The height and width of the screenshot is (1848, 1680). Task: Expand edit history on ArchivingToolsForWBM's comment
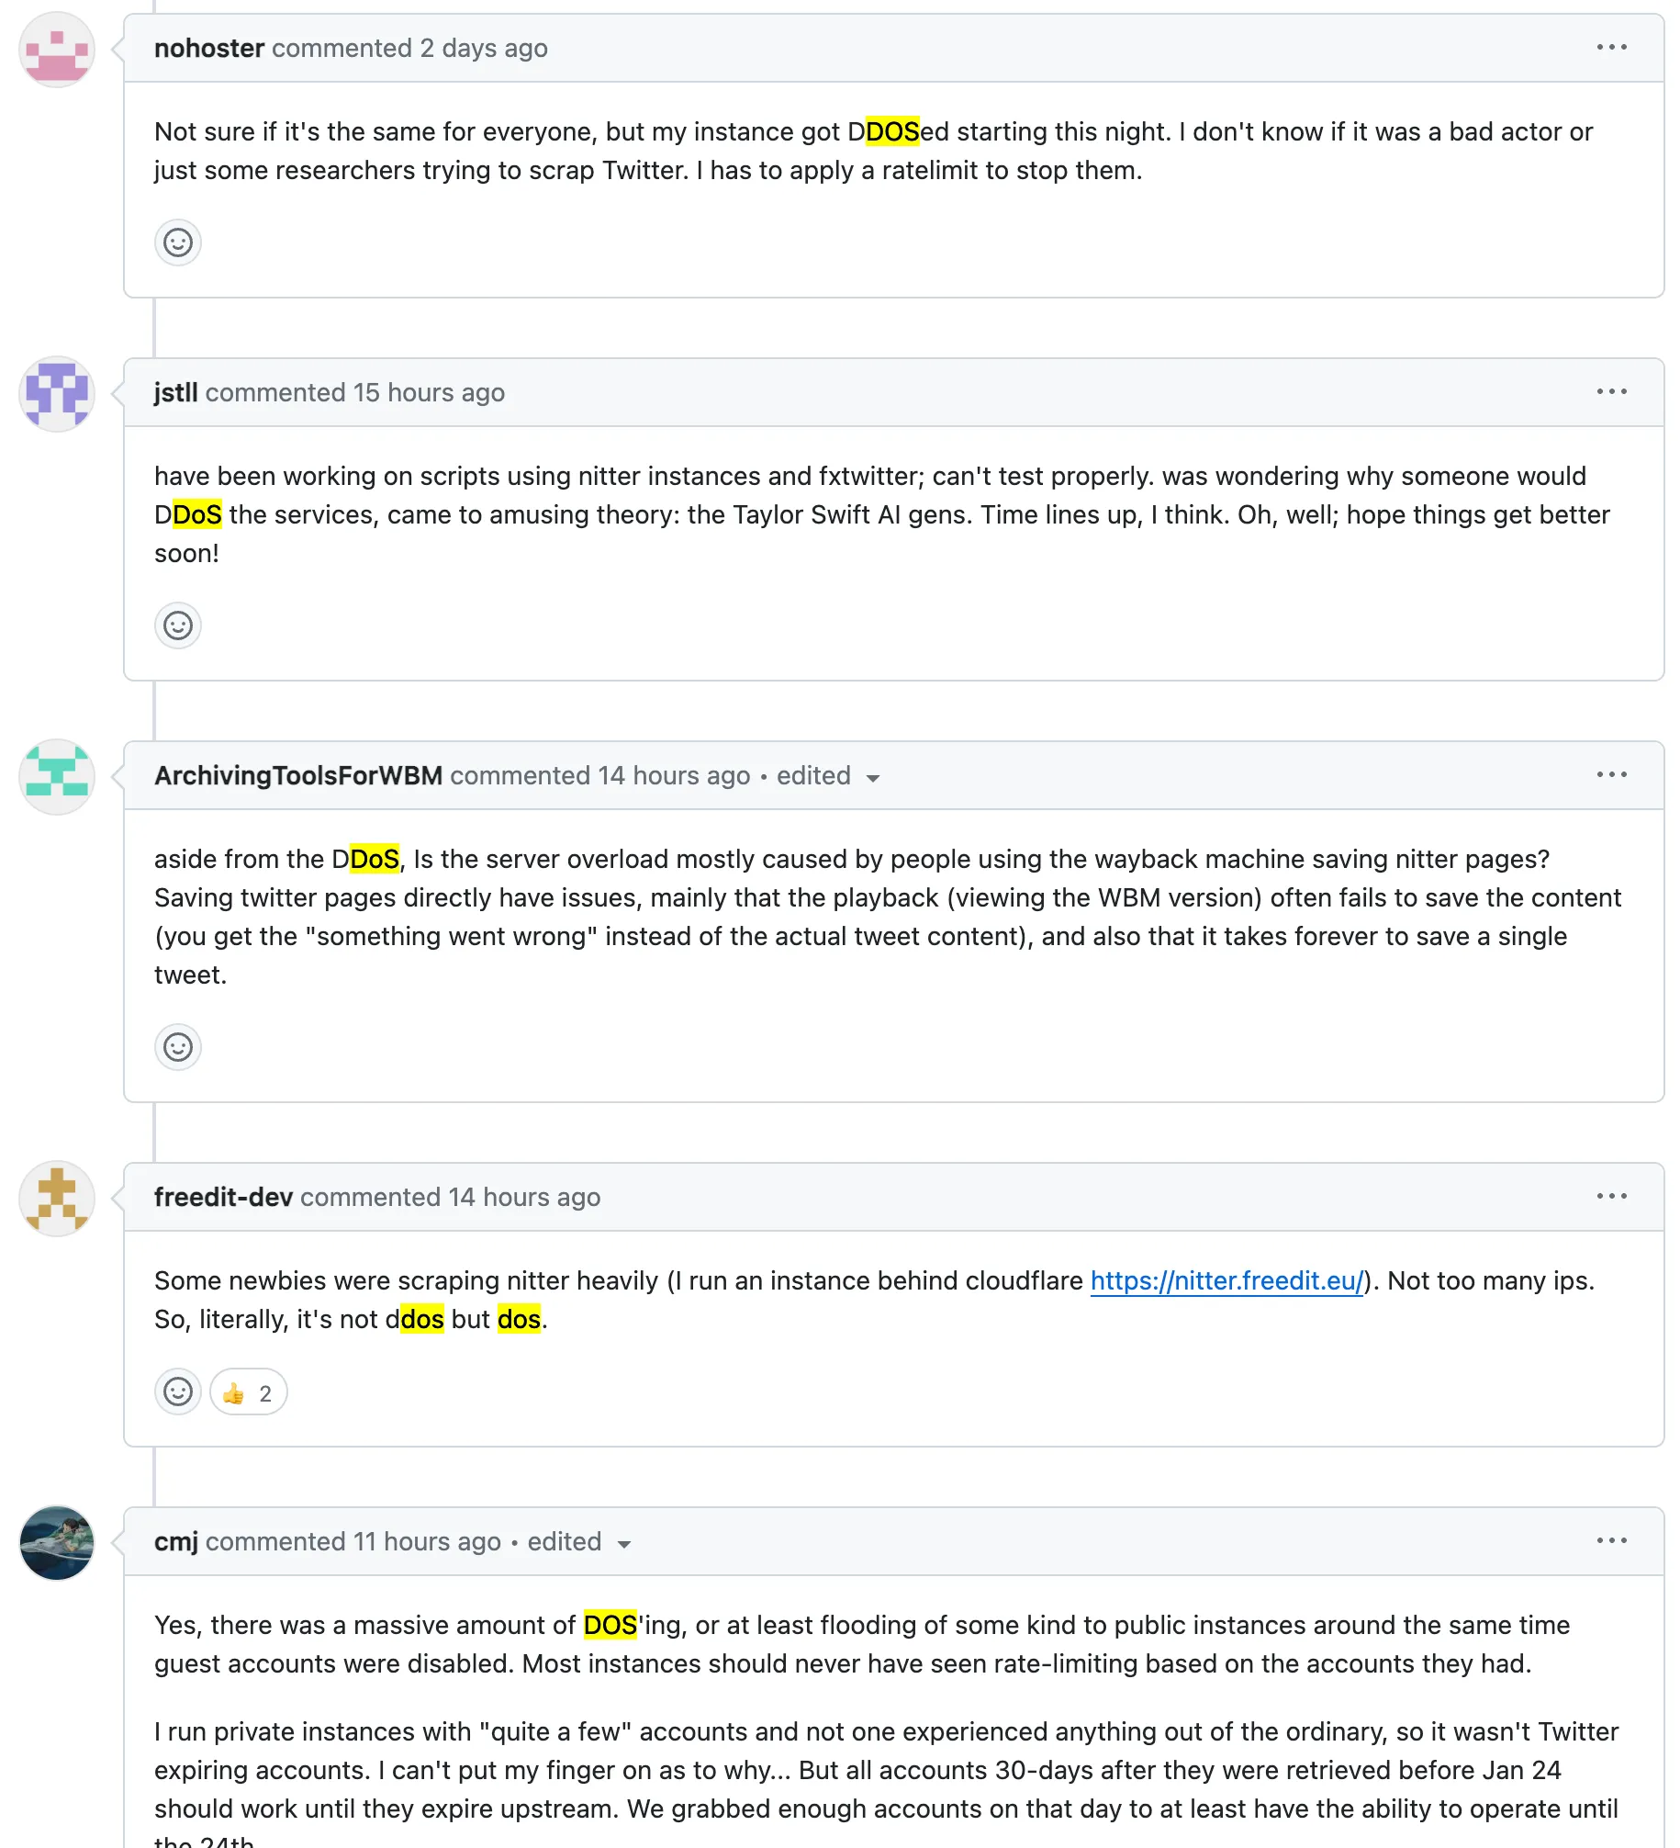[x=827, y=777]
